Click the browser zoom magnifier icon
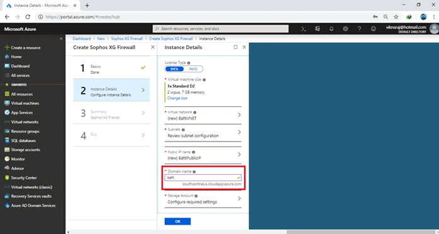 point(386,17)
